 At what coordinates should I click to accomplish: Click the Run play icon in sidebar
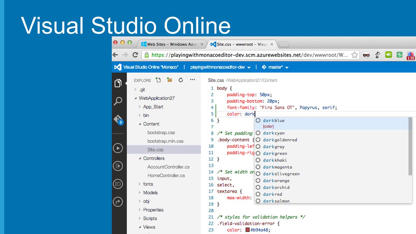(x=118, y=148)
